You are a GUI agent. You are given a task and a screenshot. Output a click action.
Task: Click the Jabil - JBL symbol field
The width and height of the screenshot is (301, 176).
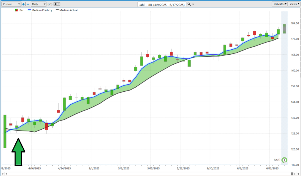162,4
